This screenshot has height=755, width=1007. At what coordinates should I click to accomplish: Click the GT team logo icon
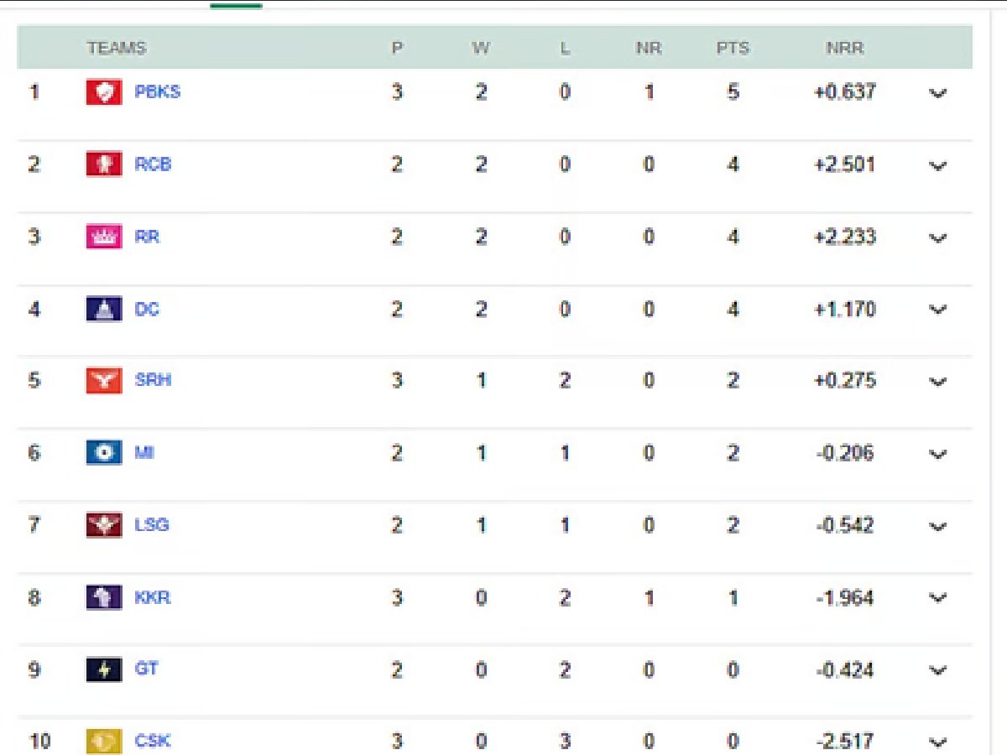(104, 669)
